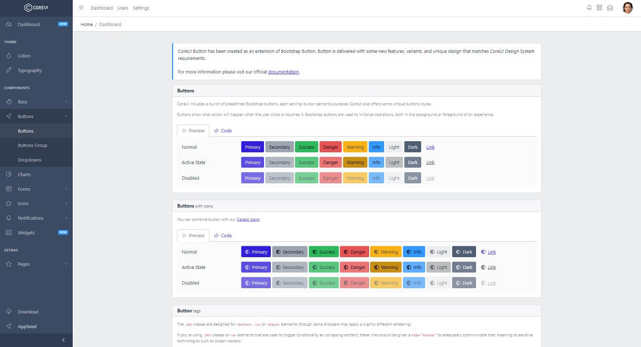
Task: Open Dashboard in top navigation
Action: [x=101, y=8]
